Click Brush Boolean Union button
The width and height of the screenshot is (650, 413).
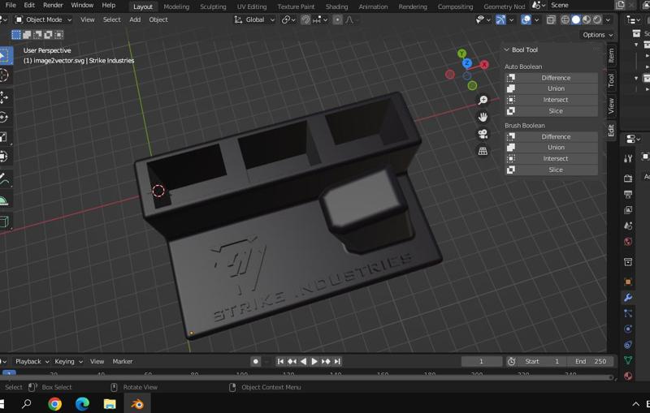(555, 148)
